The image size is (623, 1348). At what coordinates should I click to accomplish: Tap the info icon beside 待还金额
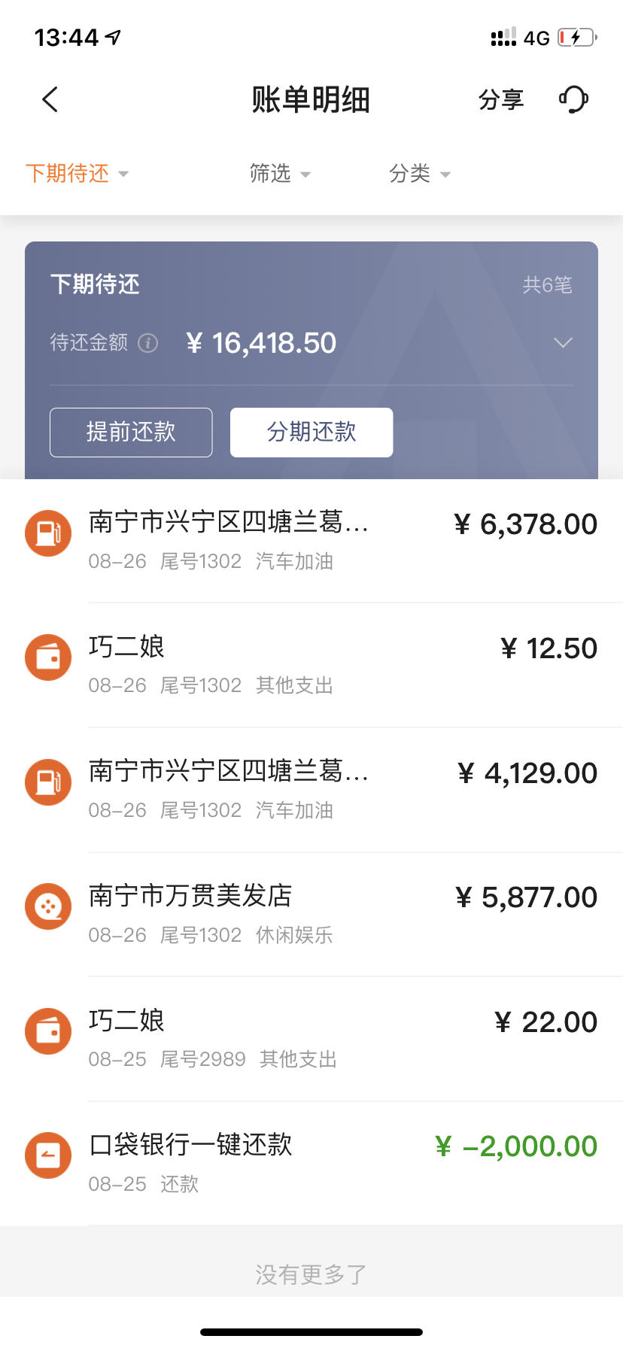148,343
